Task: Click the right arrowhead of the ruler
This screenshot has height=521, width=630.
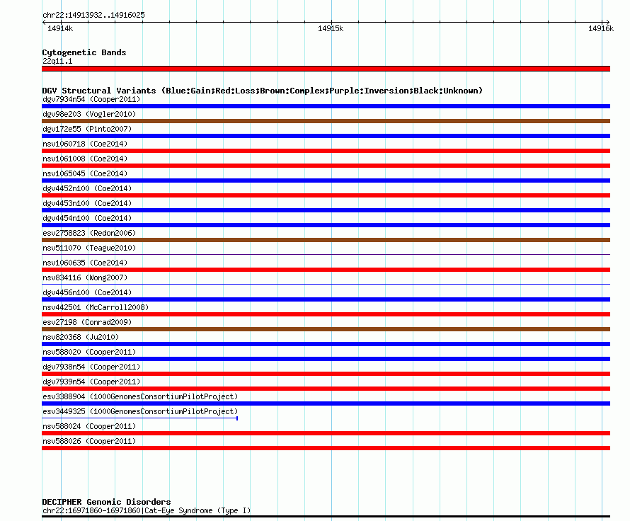Action: pyautogui.click(x=607, y=22)
